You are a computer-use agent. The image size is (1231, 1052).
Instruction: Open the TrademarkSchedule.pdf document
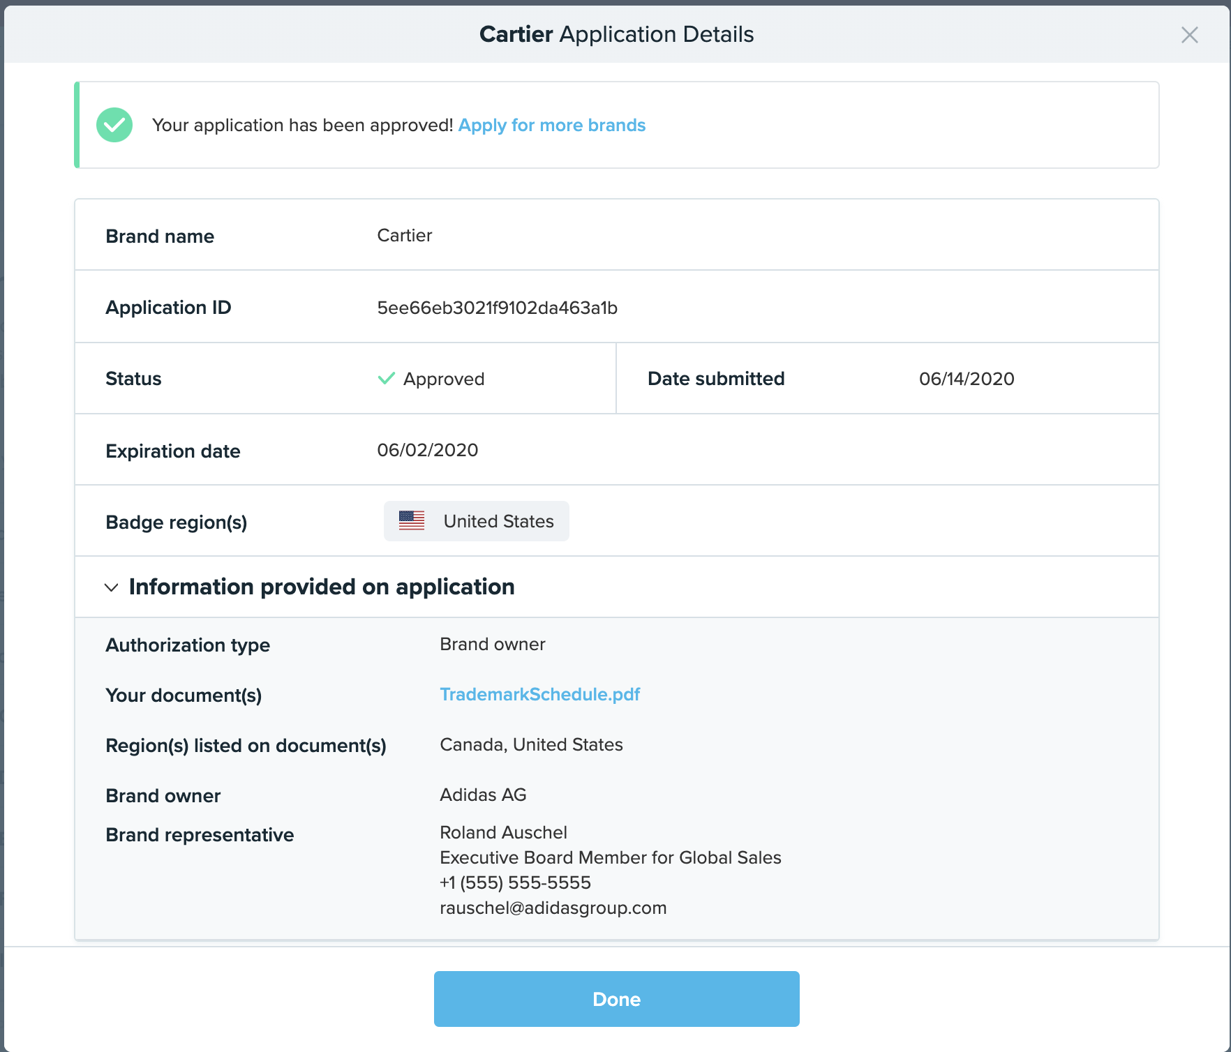pyautogui.click(x=539, y=694)
